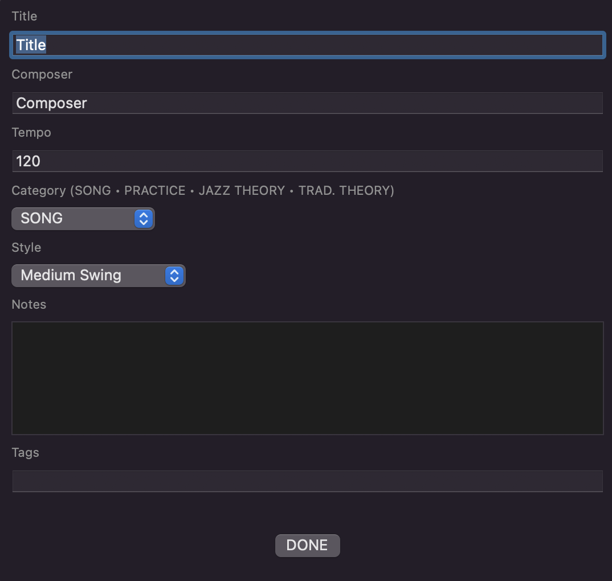Click the "Composer" text inside its field
The width and height of the screenshot is (612, 581).
(x=51, y=103)
